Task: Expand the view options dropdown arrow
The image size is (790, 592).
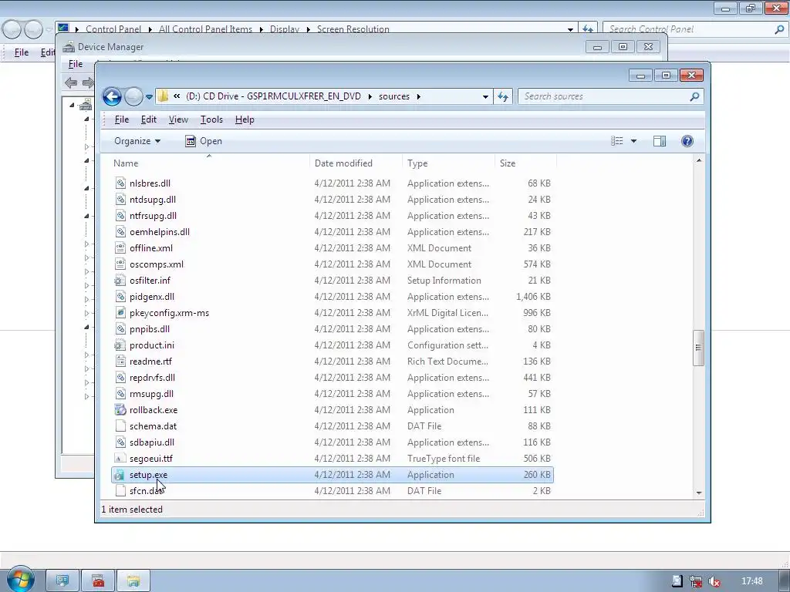Action: click(x=634, y=142)
